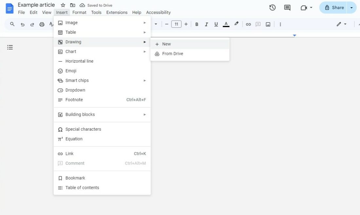360x215 pixels.
Task: Open the text color picker
Action: (x=226, y=24)
